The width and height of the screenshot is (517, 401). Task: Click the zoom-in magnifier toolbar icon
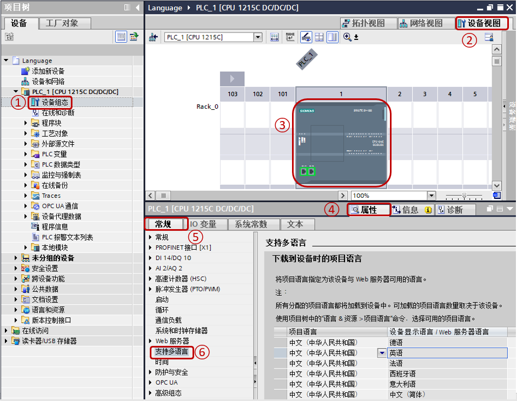tap(347, 37)
